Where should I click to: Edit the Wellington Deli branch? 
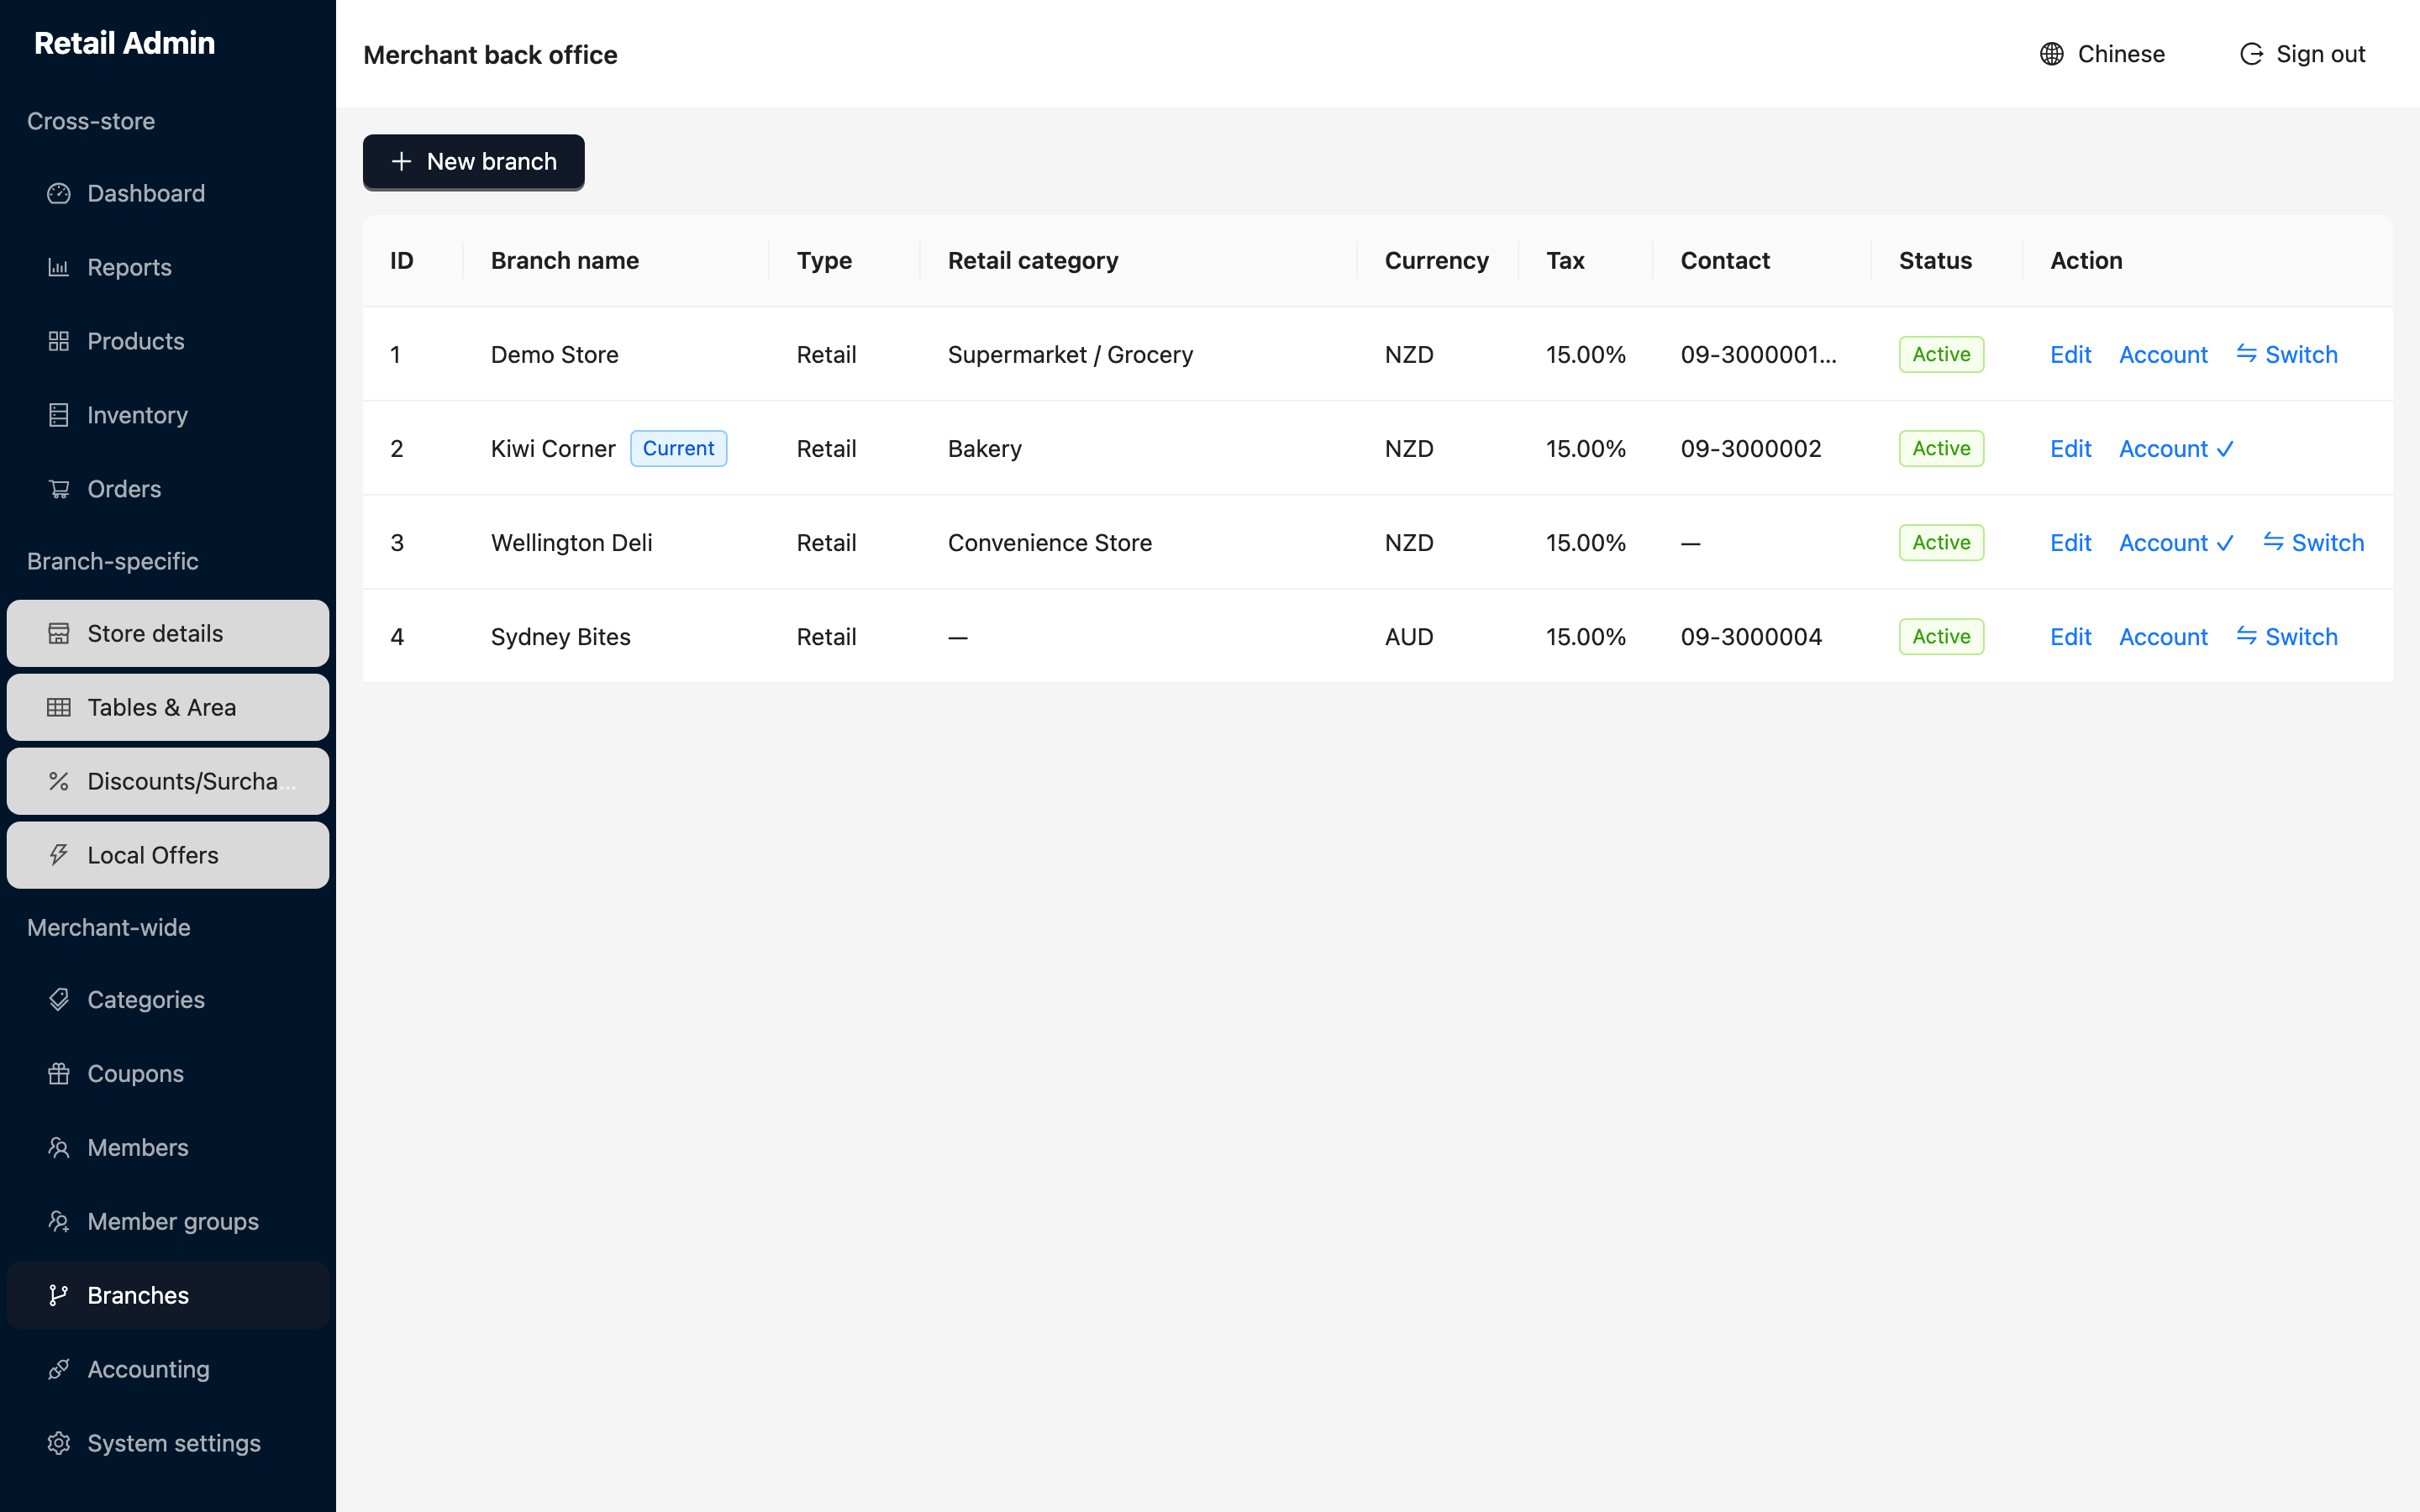pyautogui.click(x=2070, y=542)
